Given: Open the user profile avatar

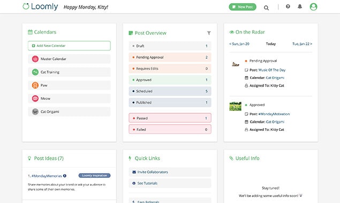Looking at the screenshot, I should 313,7.
